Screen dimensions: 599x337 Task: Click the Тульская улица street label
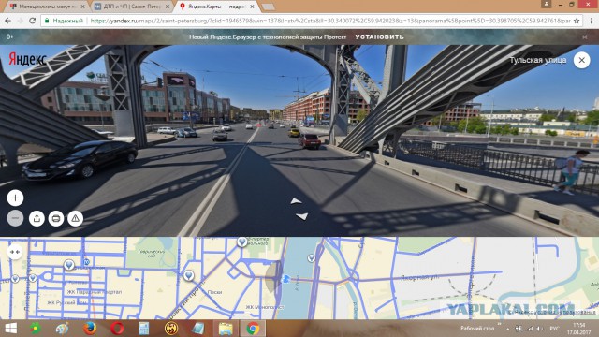pyautogui.click(x=538, y=60)
